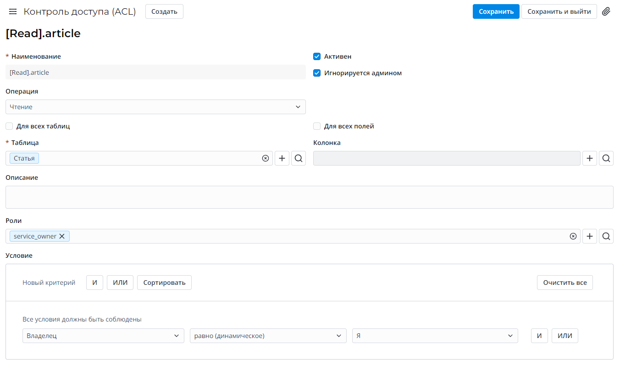
Task: Add a role with the plus button
Action: [590, 236]
